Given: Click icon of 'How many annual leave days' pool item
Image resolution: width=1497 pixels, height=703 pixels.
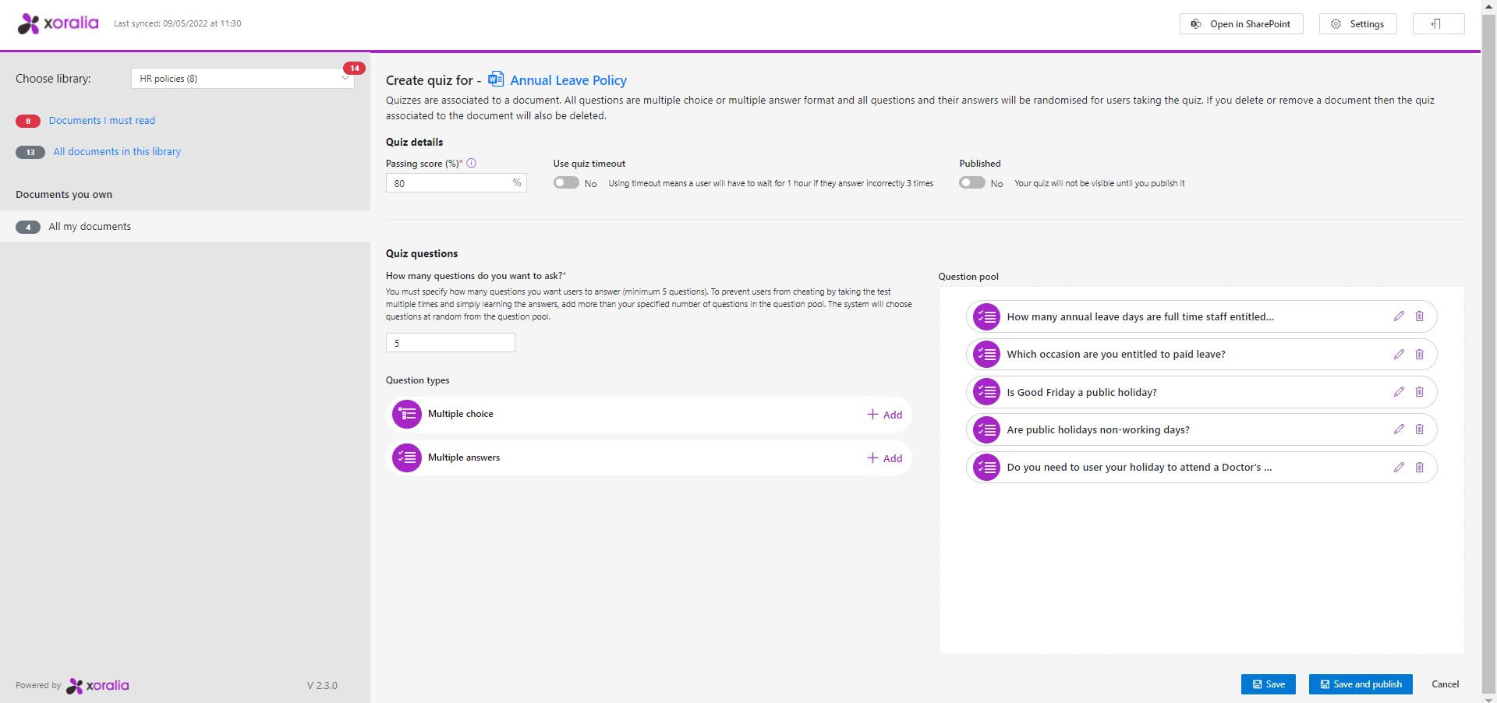Looking at the screenshot, I should coord(986,316).
